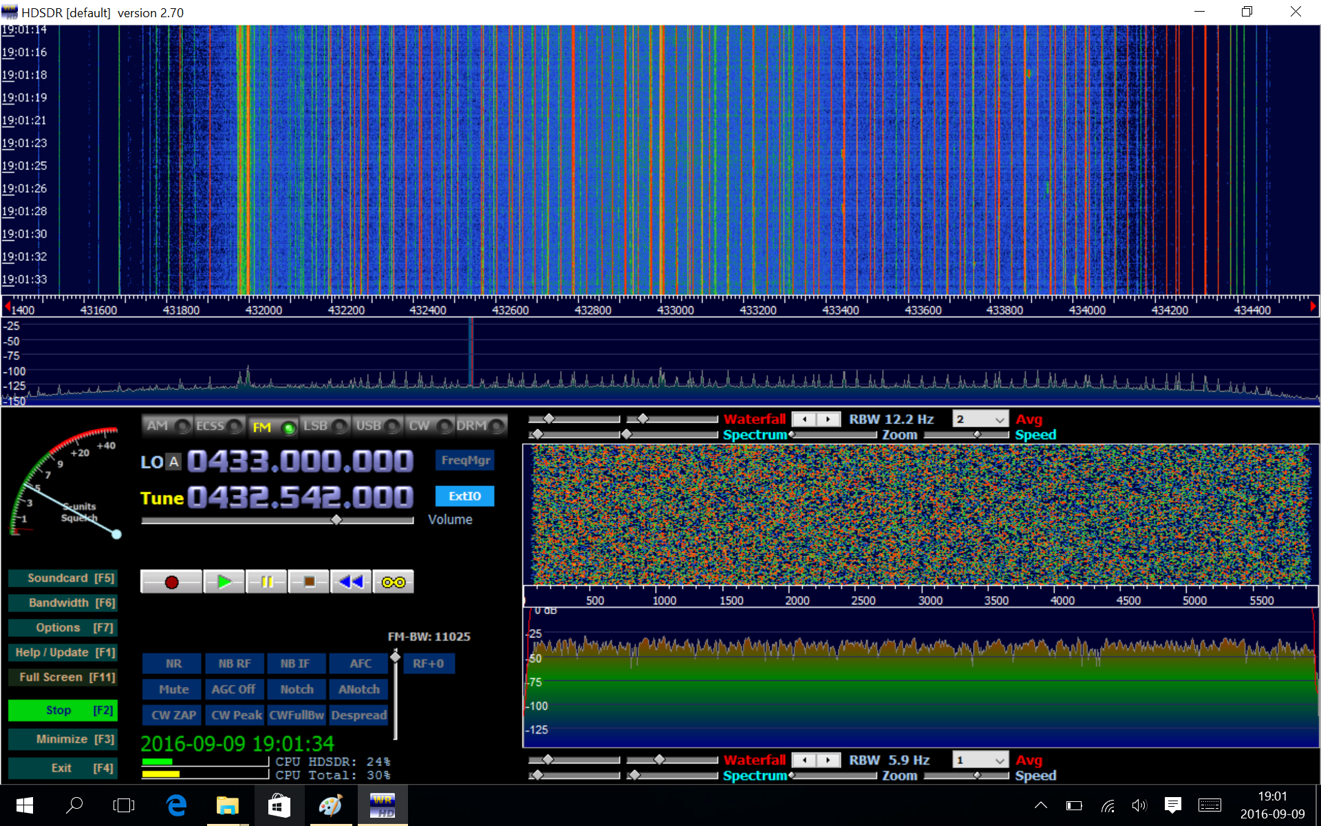Open Microsoft Edge from the taskbar

[x=177, y=805]
